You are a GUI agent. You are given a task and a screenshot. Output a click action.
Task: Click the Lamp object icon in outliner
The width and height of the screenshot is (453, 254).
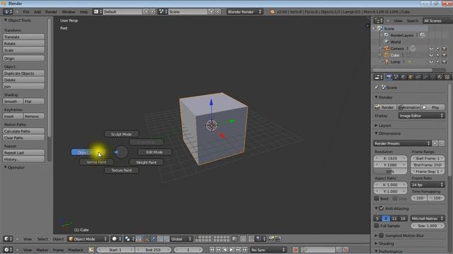[x=387, y=61]
